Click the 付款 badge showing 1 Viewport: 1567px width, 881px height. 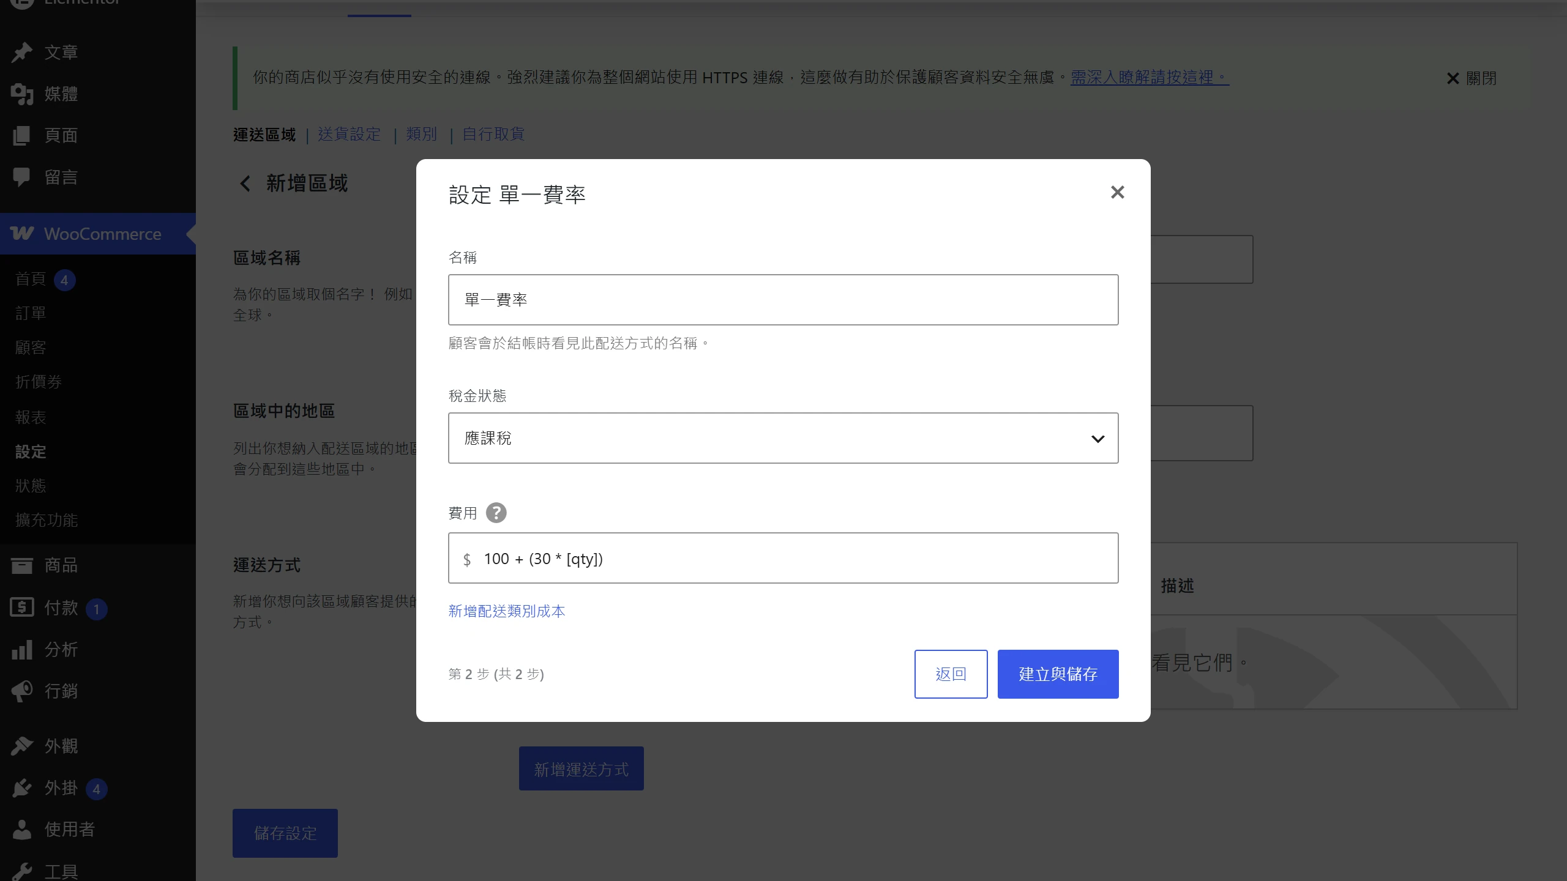pyautogui.click(x=96, y=609)
